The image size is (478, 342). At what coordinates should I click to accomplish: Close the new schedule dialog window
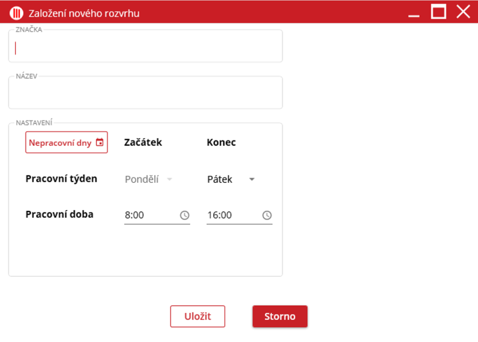463,12
